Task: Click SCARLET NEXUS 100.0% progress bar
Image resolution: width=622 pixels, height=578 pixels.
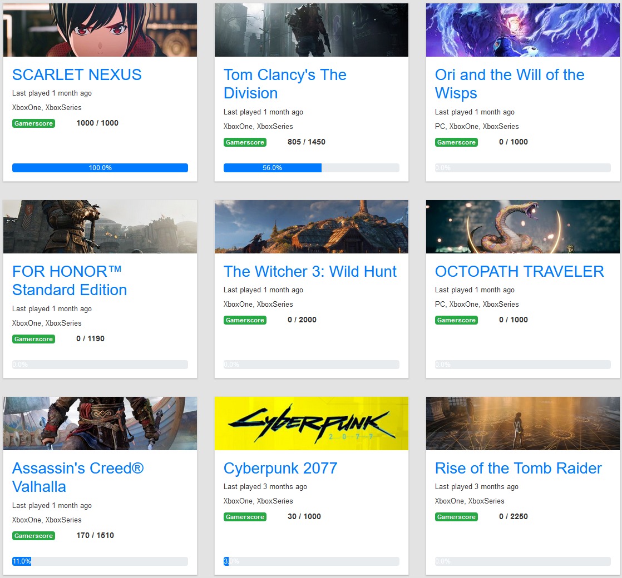Action: (x=100, y=168)
